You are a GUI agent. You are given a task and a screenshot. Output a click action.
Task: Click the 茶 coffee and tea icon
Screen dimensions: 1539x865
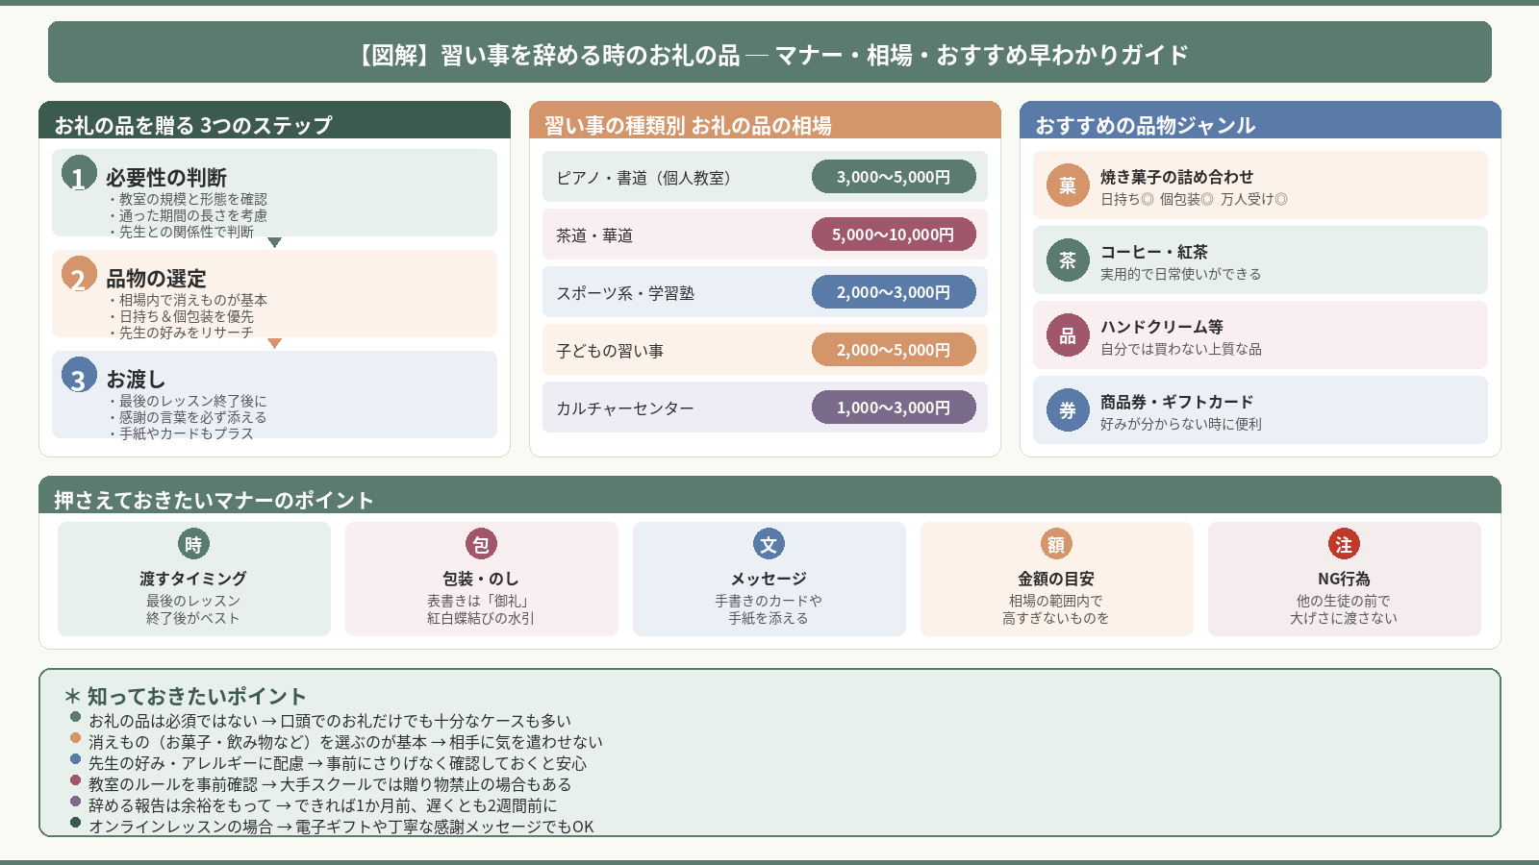(x=1068, y=260)
